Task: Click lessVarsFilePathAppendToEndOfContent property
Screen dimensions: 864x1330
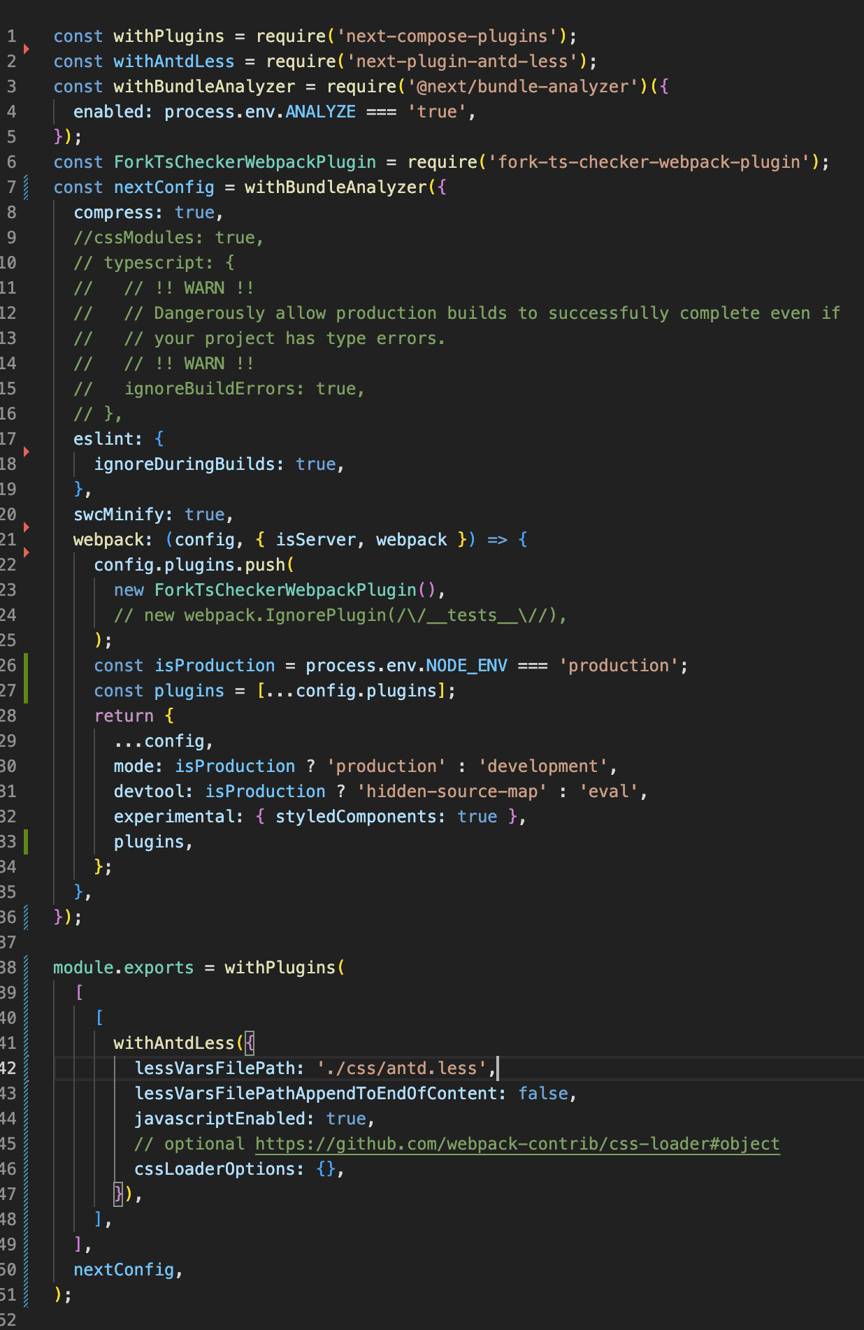Action: (316, 1094)
